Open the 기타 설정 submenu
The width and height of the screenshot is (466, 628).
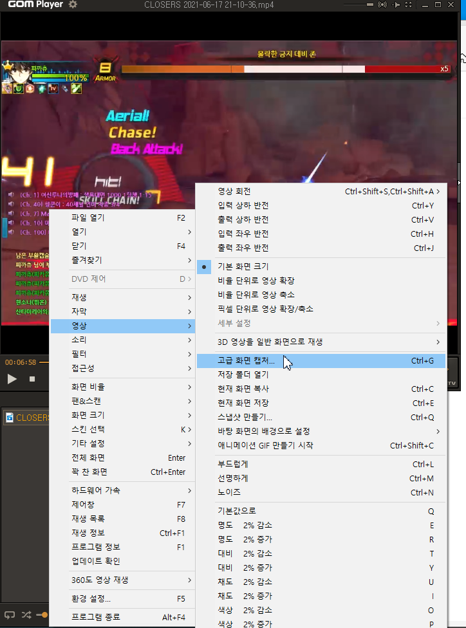coord(122,444)
